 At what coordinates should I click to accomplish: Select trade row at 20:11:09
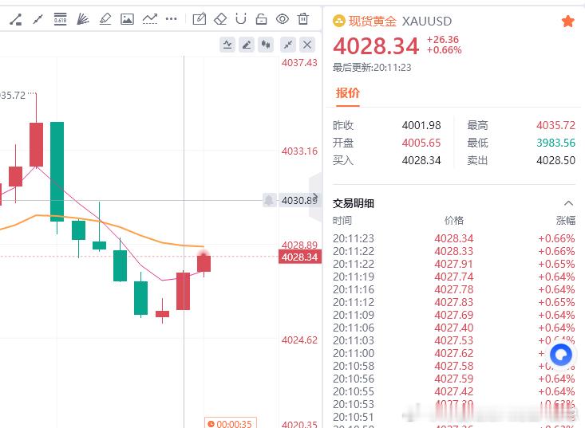(454, 315)
